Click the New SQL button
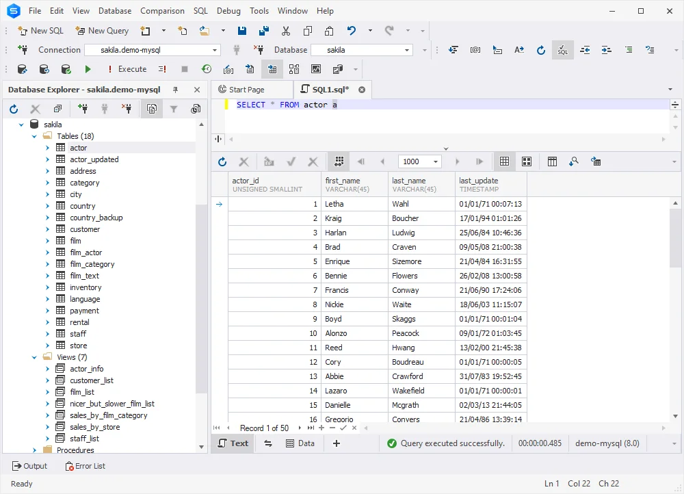 41,31
